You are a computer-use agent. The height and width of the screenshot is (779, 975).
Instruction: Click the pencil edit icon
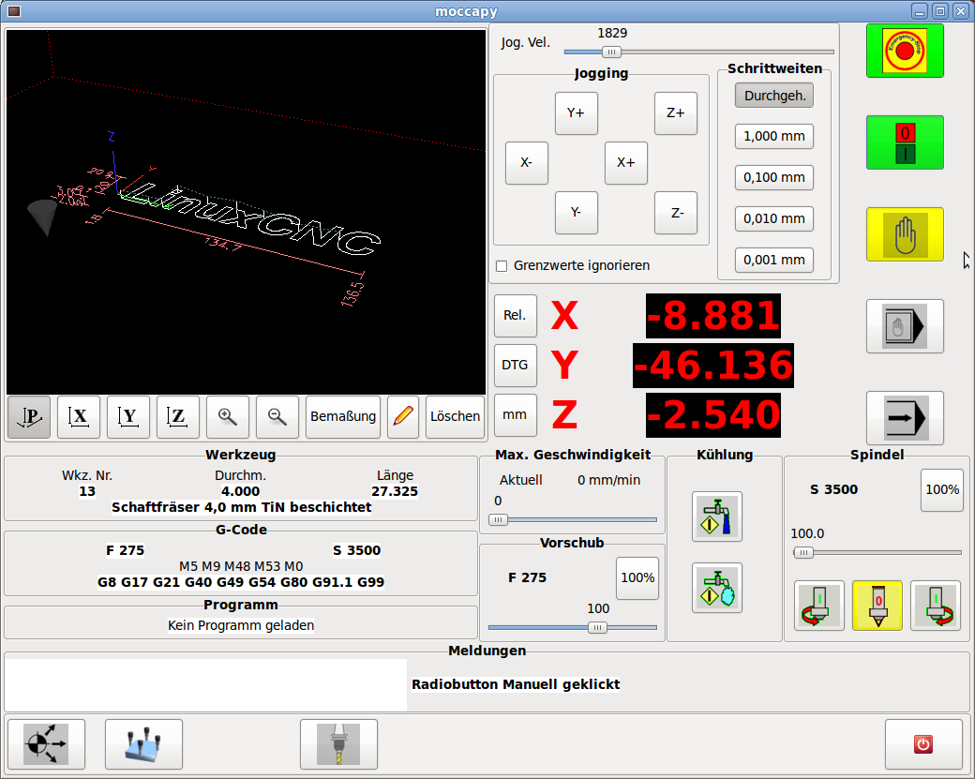[x=403, y=416]
